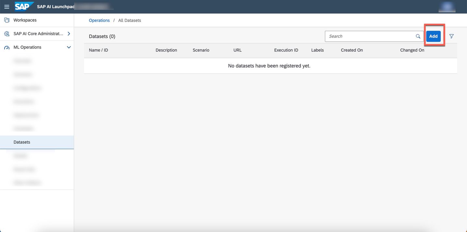Image resolution: width=467 pixels, height=232 pixels.
Task: Click 'No datasets have been registered yet' message
Action: click(x=269, y=66)
